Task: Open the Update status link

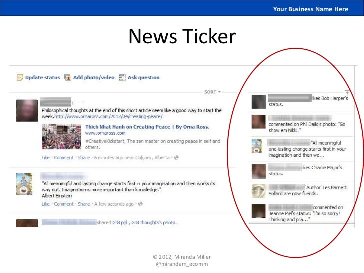Action: coord(42,78)
